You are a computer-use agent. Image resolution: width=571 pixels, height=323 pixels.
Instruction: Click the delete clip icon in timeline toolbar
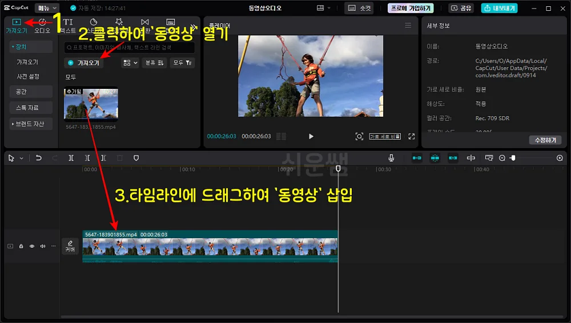coord(120,158)
